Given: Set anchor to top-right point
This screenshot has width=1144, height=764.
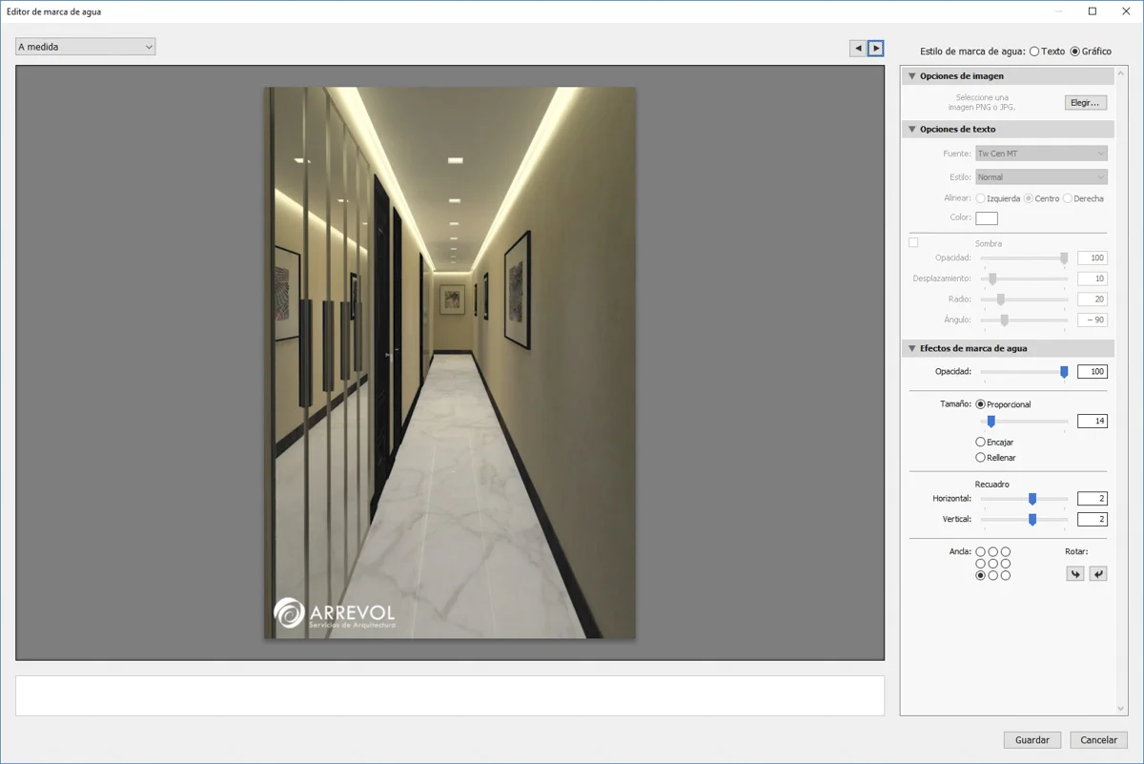Looking at the screenshot, I should tap(1006, 551).
